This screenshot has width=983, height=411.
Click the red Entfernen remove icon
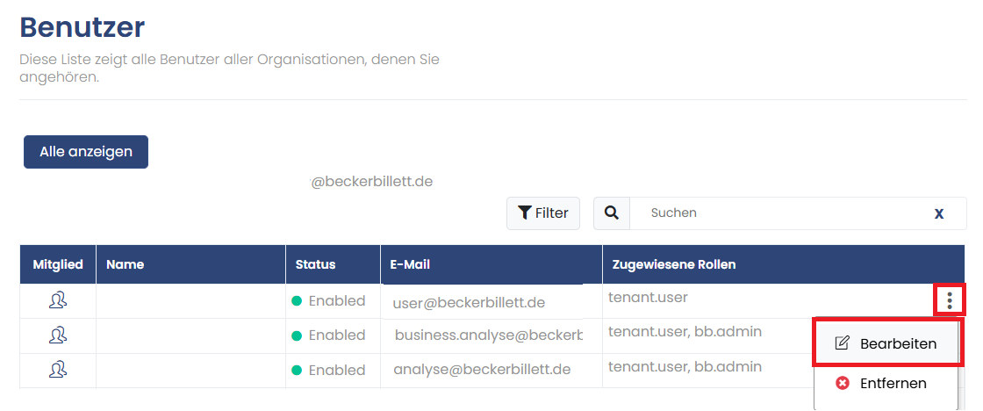tap(843, 383)
